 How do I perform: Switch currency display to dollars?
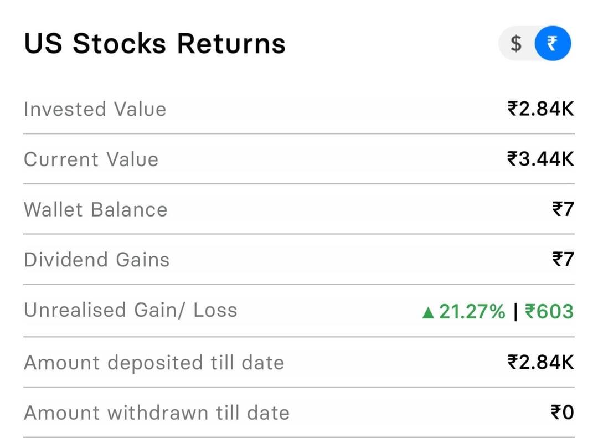tap(516, 44)
